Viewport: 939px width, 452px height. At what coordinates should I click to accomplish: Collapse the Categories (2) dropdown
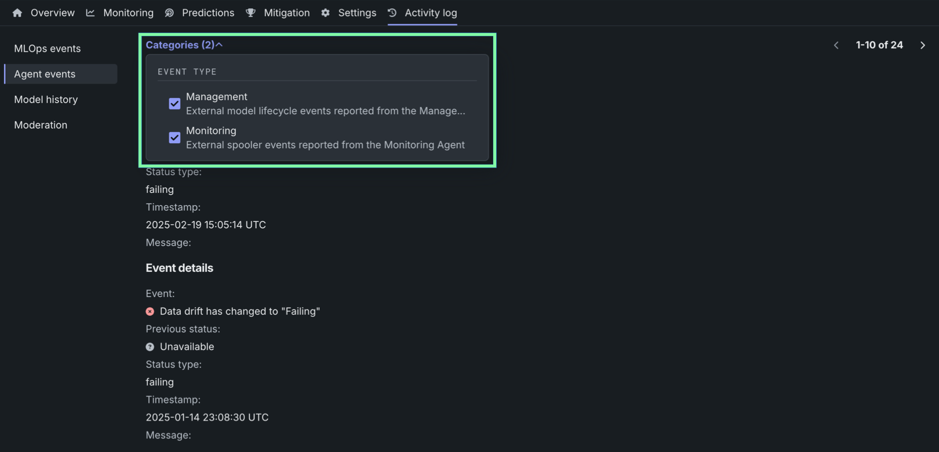tap(184, 45)
